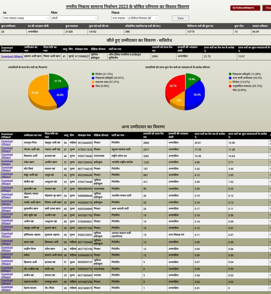Select the red अनुपस्थित मतदाता (35.72%) legend marker
271x294 pixels.
pos(230,86)
